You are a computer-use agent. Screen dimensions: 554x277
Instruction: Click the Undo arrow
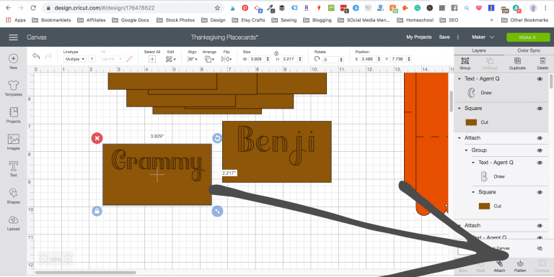coord(36,56)
